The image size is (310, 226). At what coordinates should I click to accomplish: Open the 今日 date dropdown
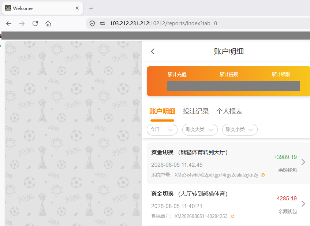(x=162, y=130)
